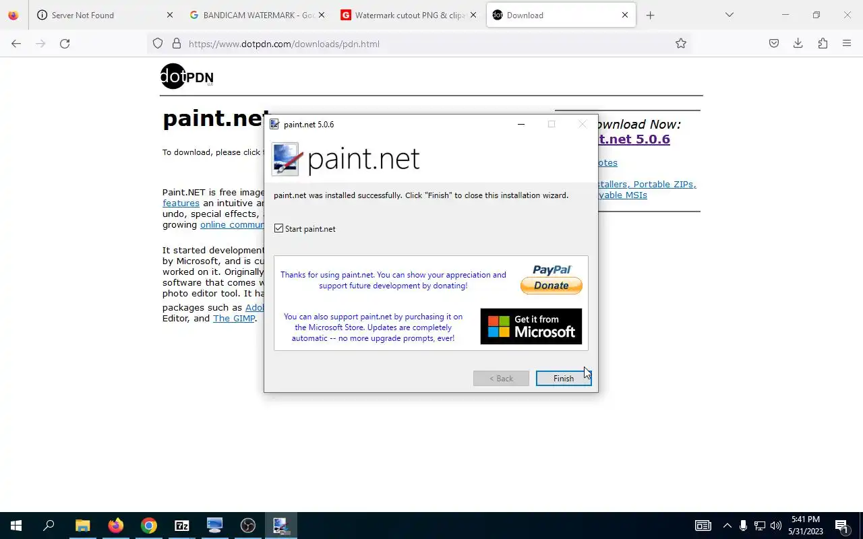Open the list all tabs dropdown
The height and width of the screenshot is (539, 863).
pos(729,15)
